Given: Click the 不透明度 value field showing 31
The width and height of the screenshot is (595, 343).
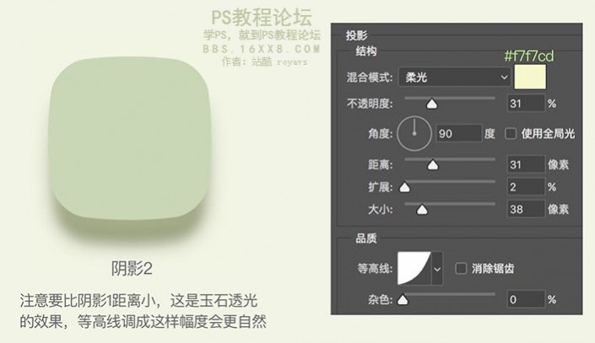Looking at the screenshot, I should click(526, 104).
